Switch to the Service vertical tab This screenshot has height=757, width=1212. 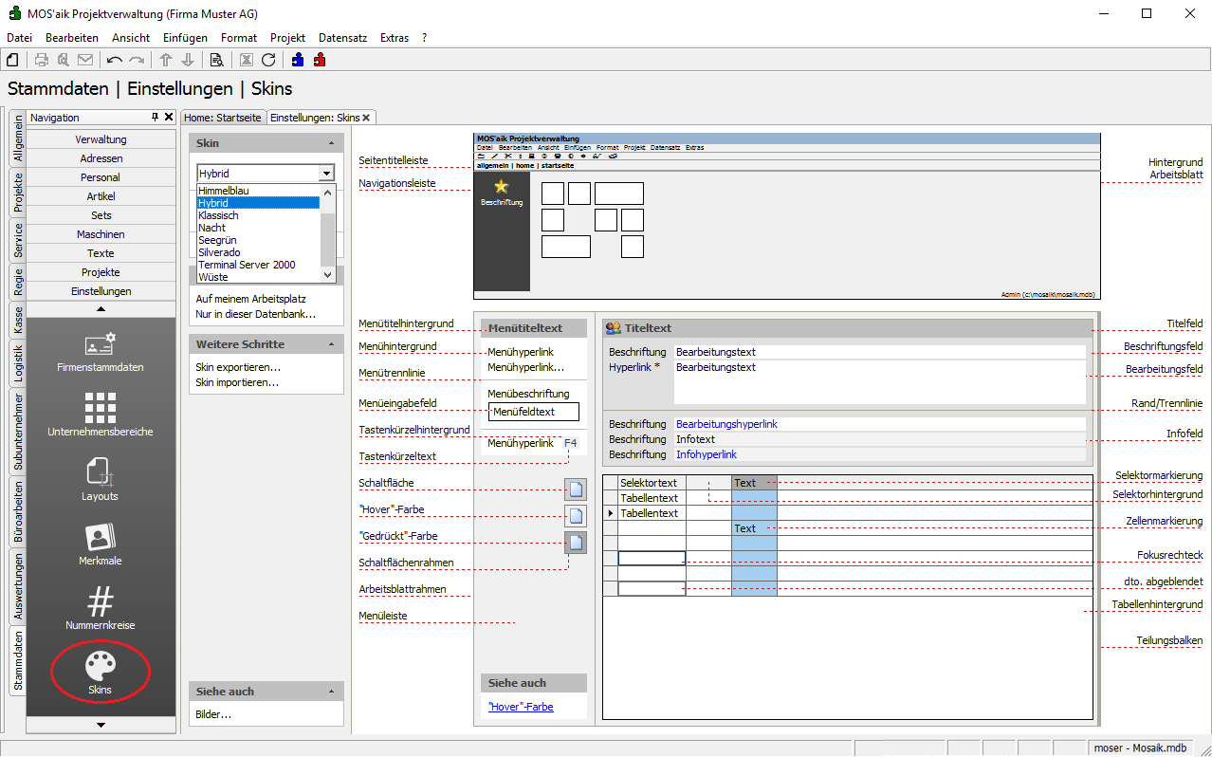pos(18,242)
